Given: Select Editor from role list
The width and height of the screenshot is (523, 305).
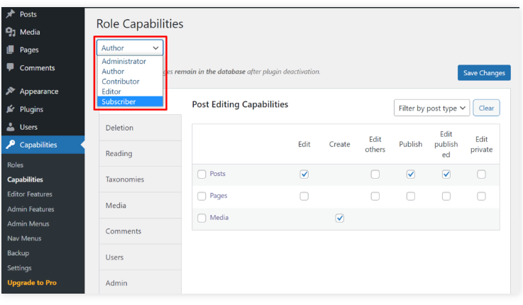Looking at the screenshot, I should [130, 91].
